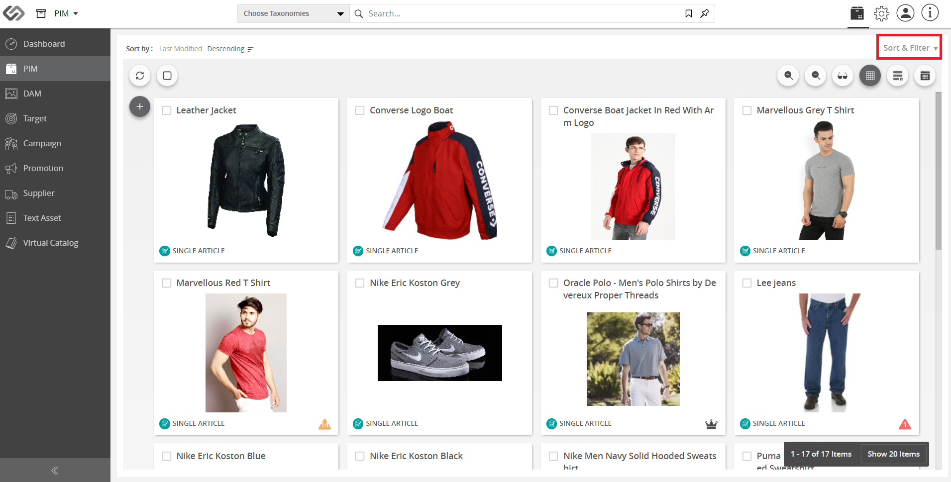Open Virtual Catalog in the sidebar
Image resolution: width=951 pixels, height=482 pixels.
55,243
